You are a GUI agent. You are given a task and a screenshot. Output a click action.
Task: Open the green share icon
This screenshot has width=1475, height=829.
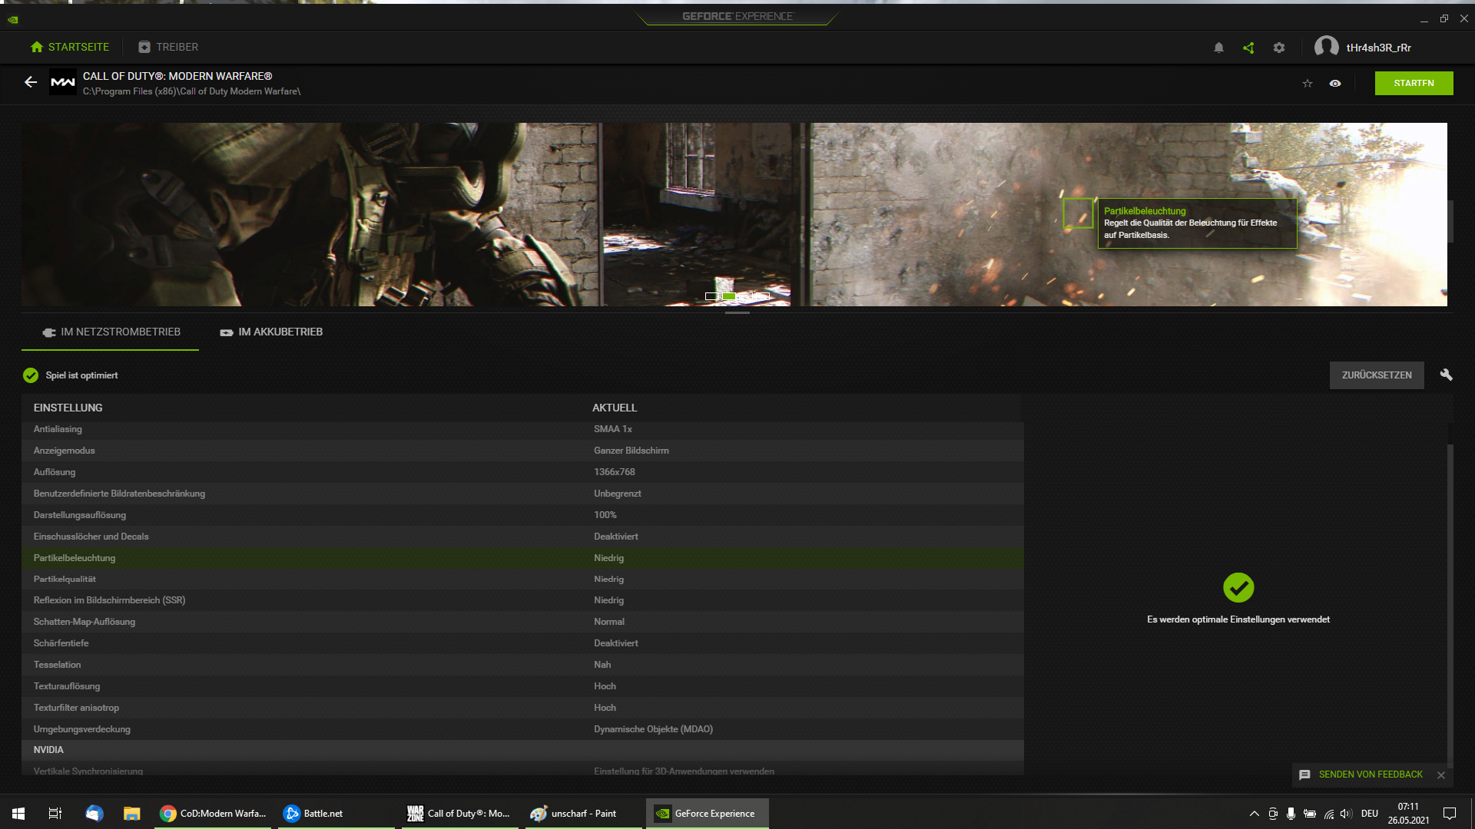[1248, 48]
